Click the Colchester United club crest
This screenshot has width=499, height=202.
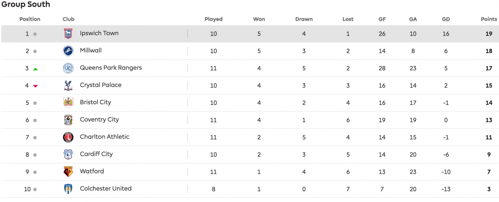point(68,189)
